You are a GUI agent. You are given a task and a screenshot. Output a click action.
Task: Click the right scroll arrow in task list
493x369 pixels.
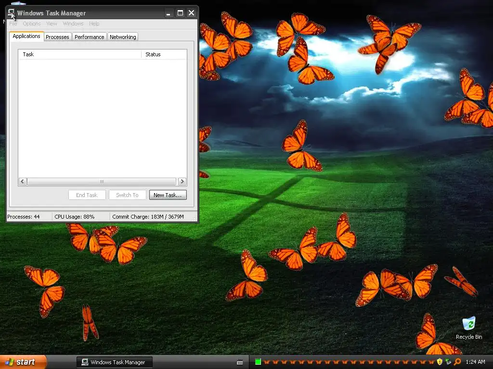(x=182, y=181)
